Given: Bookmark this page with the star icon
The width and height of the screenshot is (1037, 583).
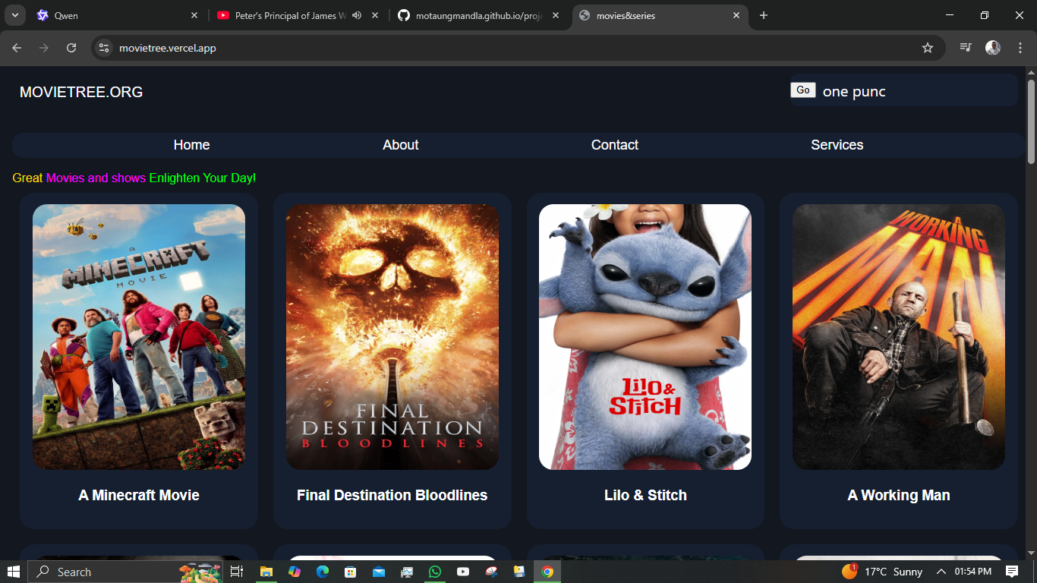Looking at the screenshot, I should (927, 48).
